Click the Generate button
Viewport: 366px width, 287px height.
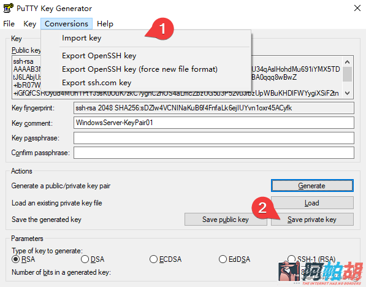point(312,186)
